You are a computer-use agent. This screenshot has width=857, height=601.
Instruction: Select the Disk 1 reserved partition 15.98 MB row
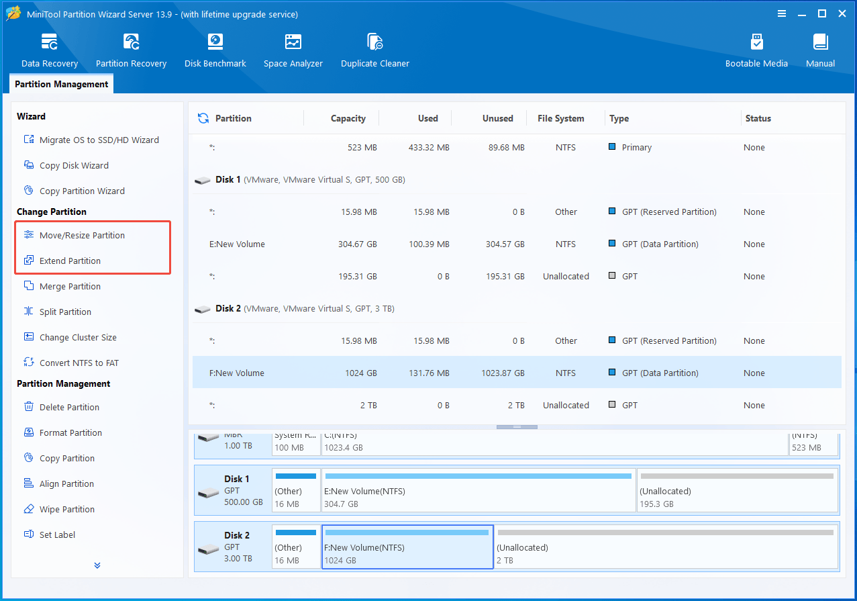coord(517,212)
